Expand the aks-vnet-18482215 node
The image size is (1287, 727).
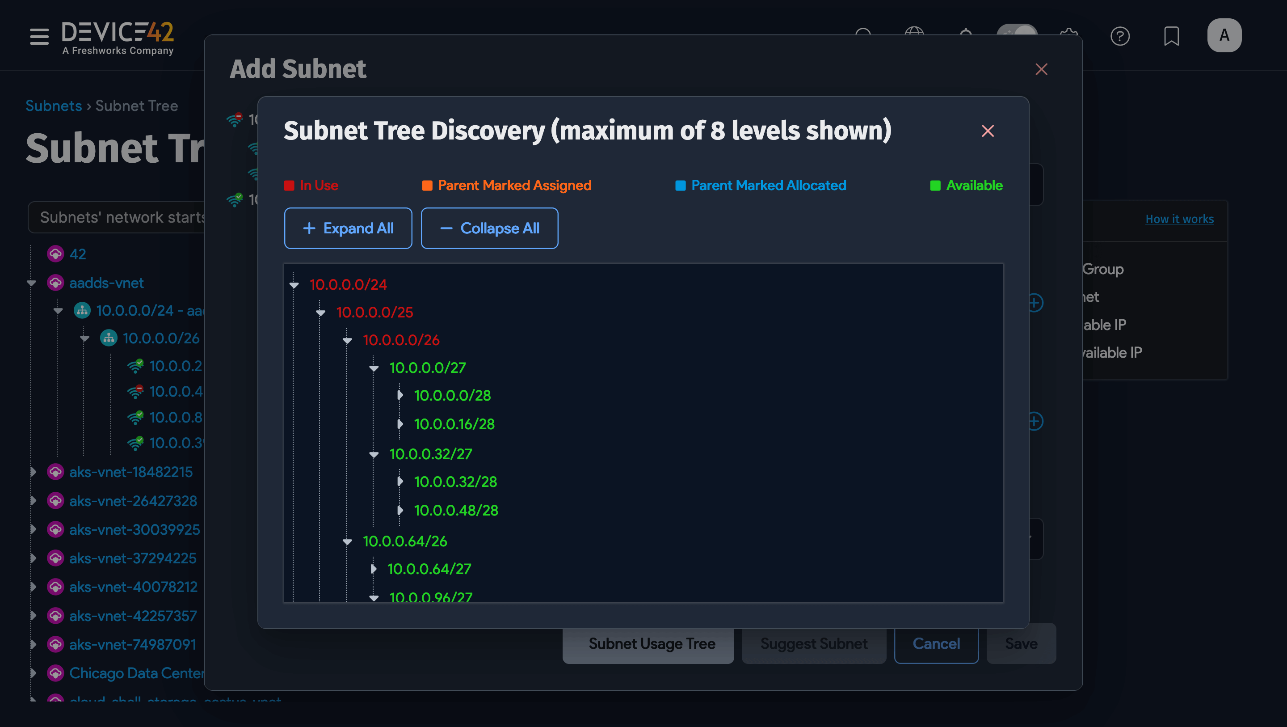coord(33,472)
